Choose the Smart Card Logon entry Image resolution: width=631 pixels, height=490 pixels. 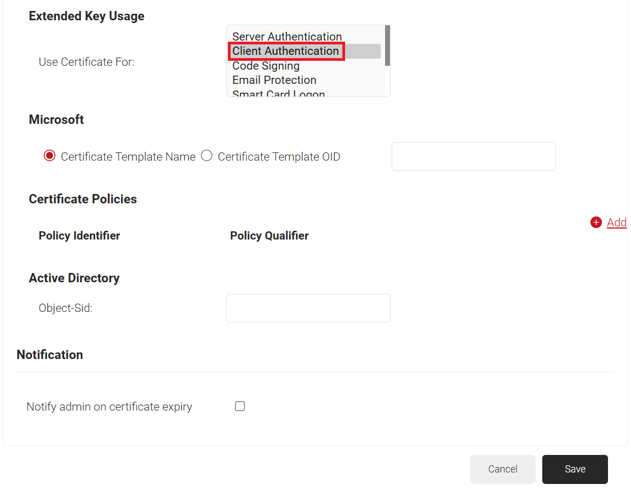[x=278, y=93]
